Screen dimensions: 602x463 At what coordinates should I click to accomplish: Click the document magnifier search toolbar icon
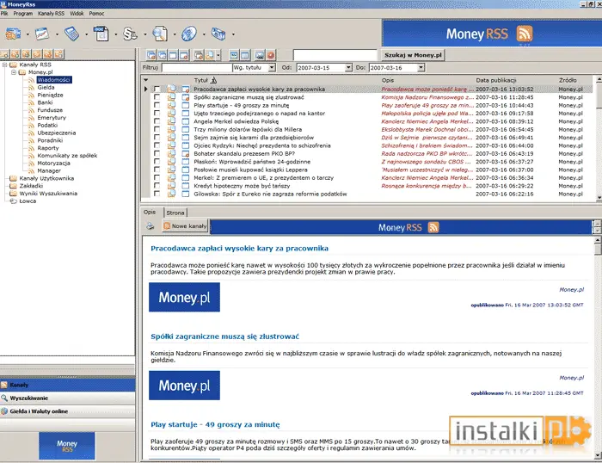[160, 34]
